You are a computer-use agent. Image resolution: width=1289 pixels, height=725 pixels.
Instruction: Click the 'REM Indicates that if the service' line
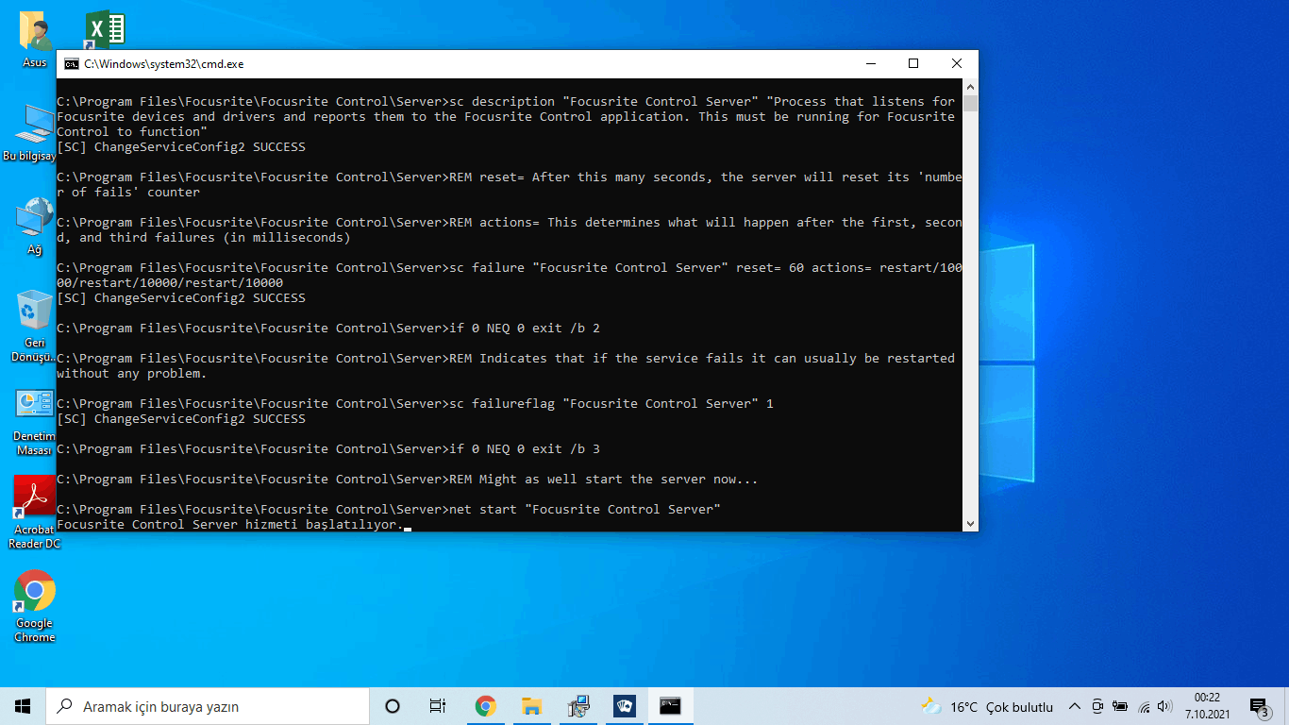click(x=506, y=365)
